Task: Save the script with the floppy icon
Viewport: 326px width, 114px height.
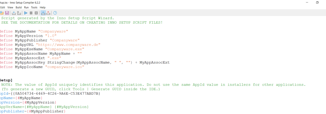Action: point(7,13)
